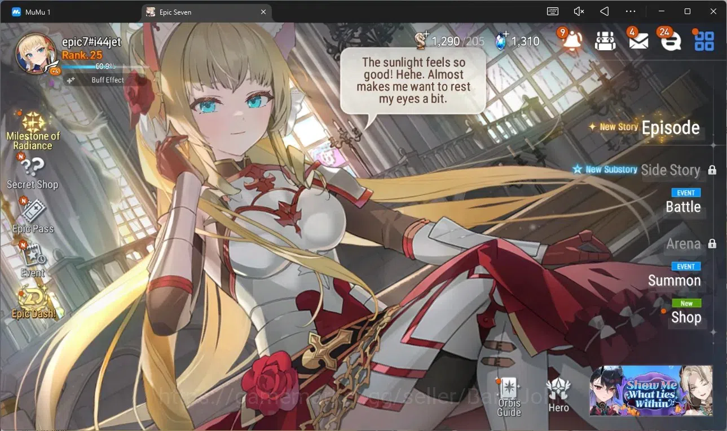Click the green New badge above Shop
The image size is (727, 431).
[x=686, y=303]
